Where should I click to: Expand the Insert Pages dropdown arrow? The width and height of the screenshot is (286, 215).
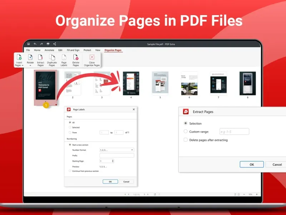[x=23, y=65]
